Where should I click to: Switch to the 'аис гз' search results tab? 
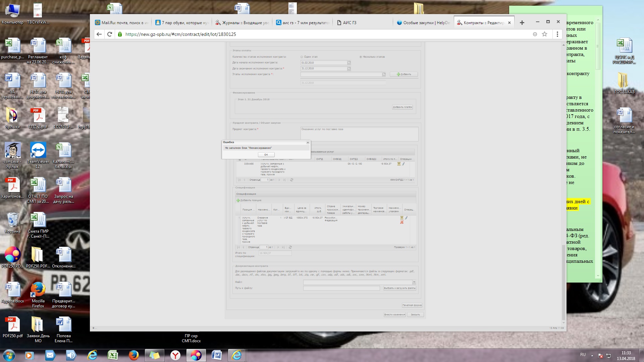point(303,22)
